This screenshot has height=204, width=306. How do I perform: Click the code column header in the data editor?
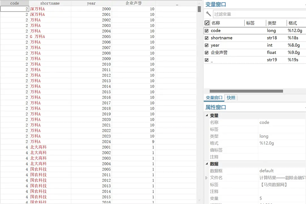[x=15, y=3]
